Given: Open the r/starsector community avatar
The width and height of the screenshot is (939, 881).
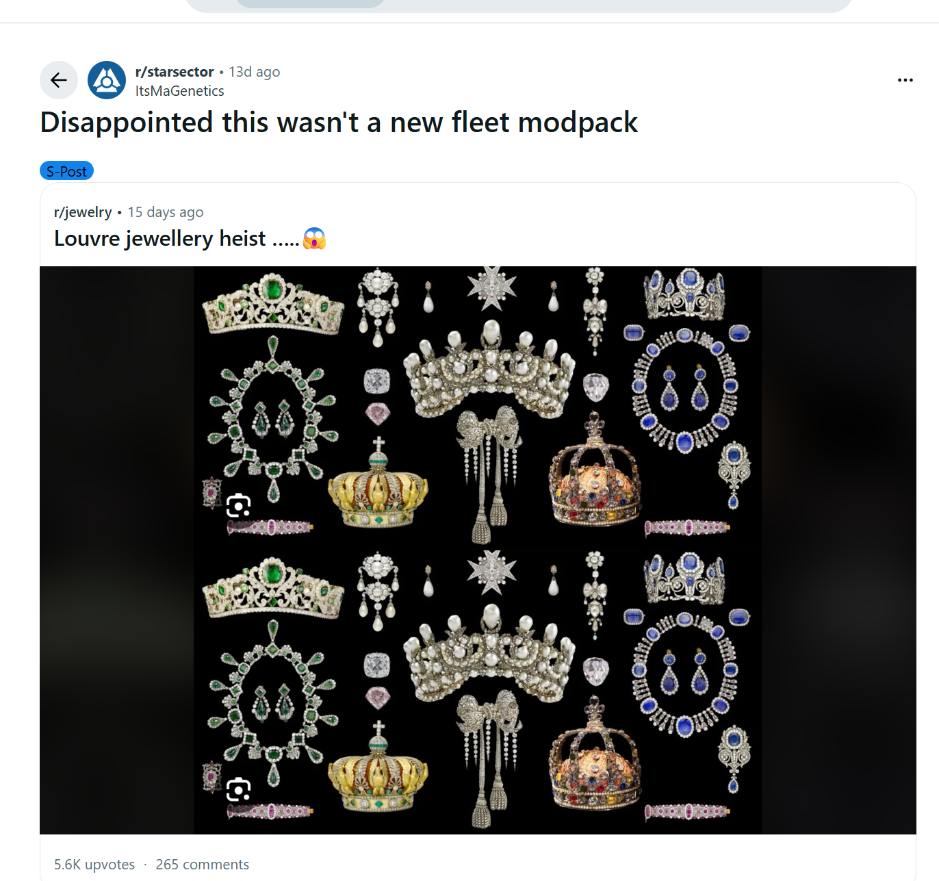Looking at the screenshot, I should click(x=106, y=80).
